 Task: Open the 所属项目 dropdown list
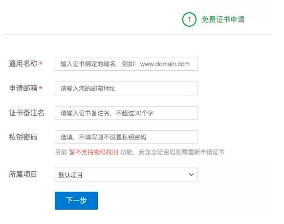[x=126, y=174]
